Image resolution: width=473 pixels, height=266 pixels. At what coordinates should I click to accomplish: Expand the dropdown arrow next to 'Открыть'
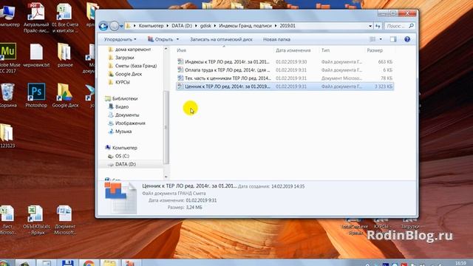click(177, 39)
